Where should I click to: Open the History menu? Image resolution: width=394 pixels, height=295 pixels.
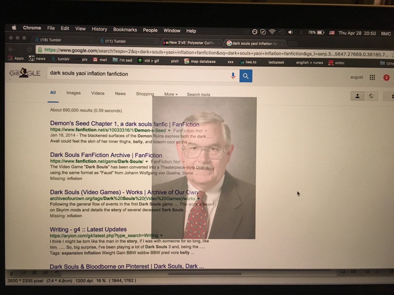(x=99, y=29)
